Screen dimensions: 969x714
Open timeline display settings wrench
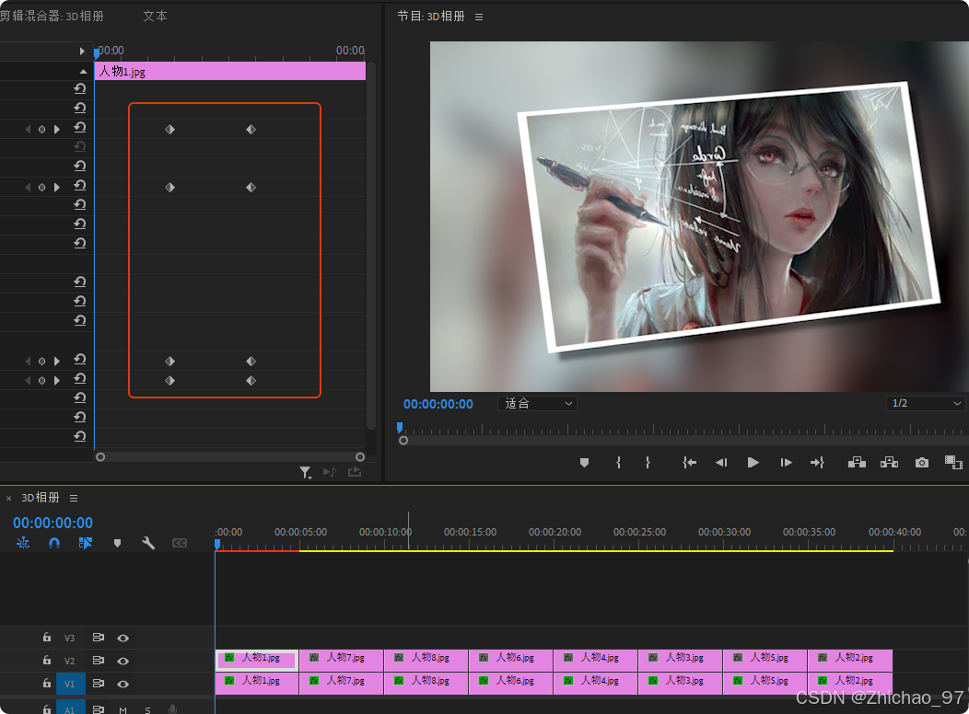point(148,543)
